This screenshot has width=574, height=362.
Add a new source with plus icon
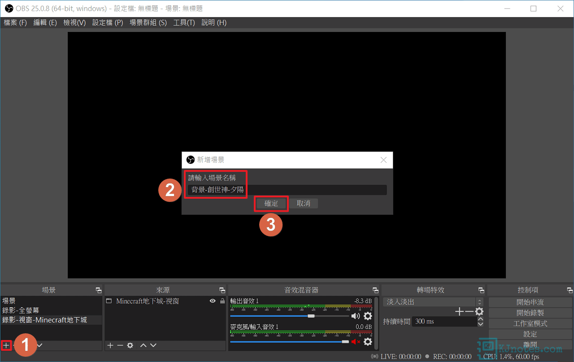pyautogui.click(x=110, y=345)
